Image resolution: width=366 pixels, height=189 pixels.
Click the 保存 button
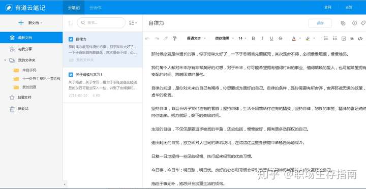320,23
